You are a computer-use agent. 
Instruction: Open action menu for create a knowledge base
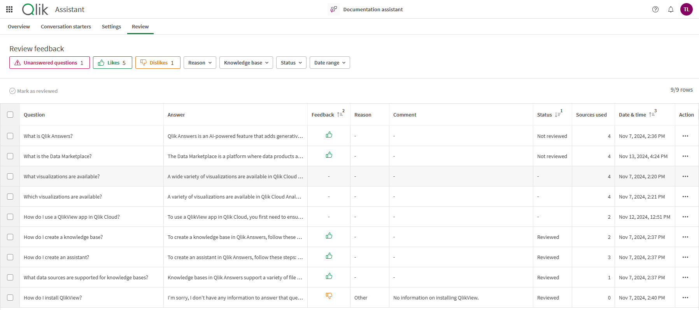pos(685,237)
